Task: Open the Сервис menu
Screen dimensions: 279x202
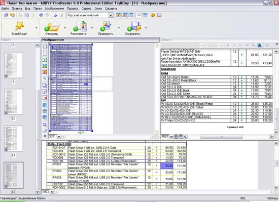Action: (86, 9)
